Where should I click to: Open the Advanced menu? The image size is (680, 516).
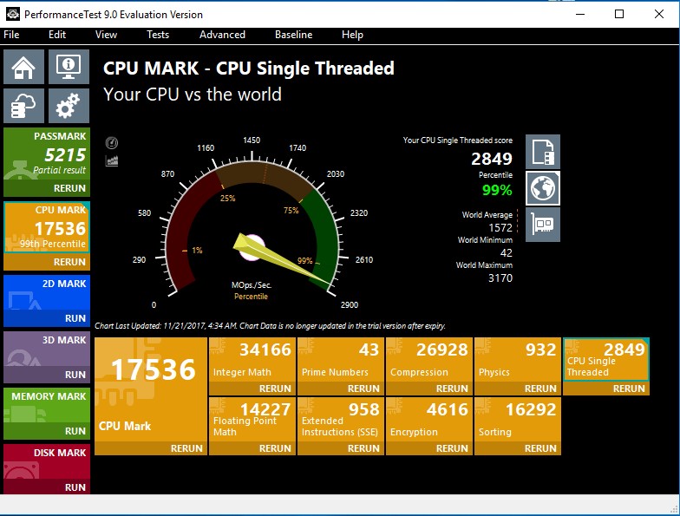click(222, 35)
